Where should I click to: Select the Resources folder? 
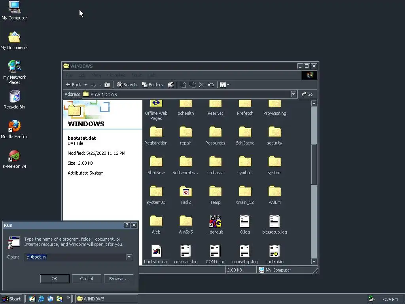[215, 136]
